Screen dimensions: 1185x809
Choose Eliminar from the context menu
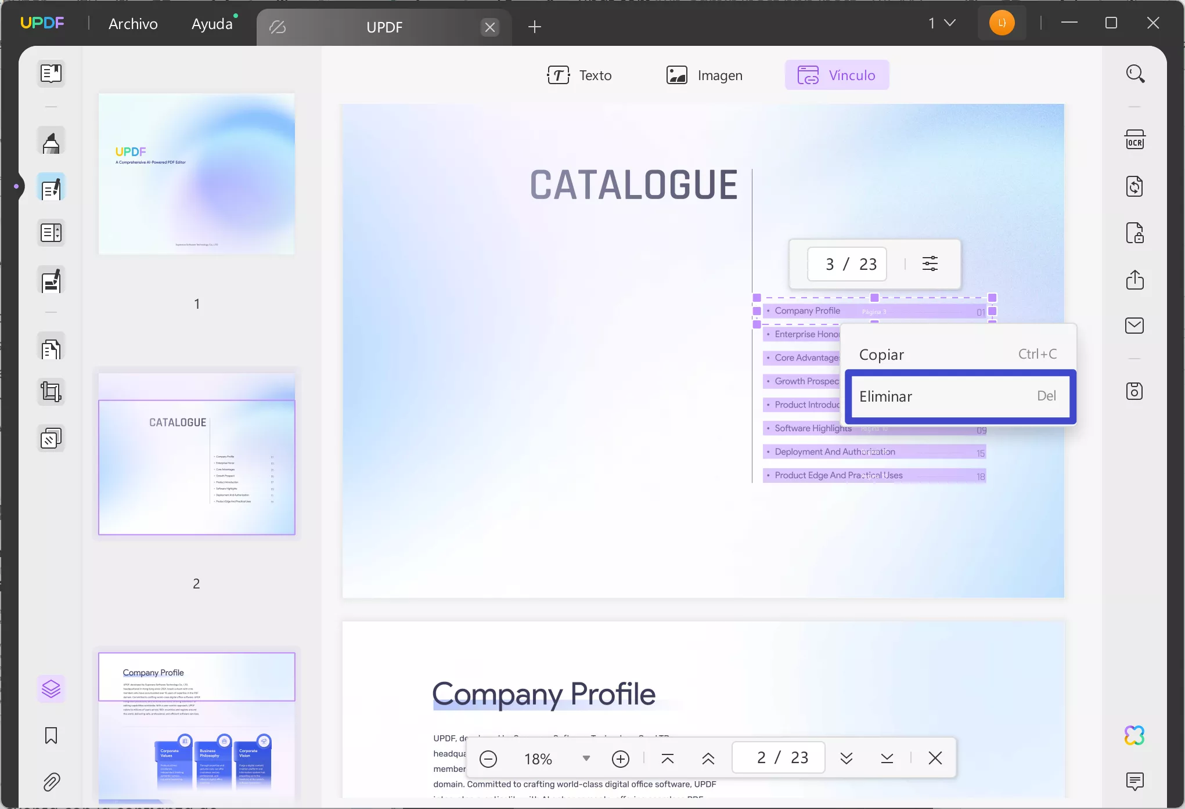pos(960,396)
